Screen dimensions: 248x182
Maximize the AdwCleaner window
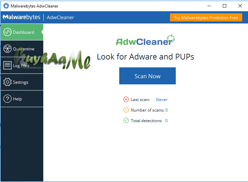coord(224,6)
